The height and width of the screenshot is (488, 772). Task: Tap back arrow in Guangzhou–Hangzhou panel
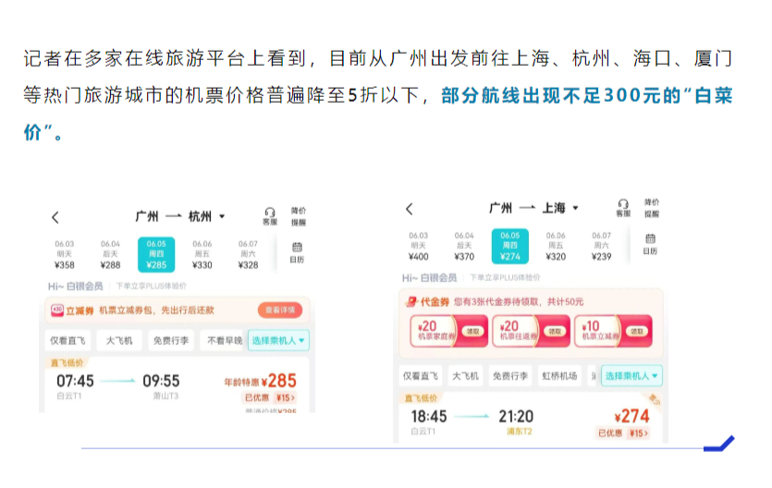(55, 218)
